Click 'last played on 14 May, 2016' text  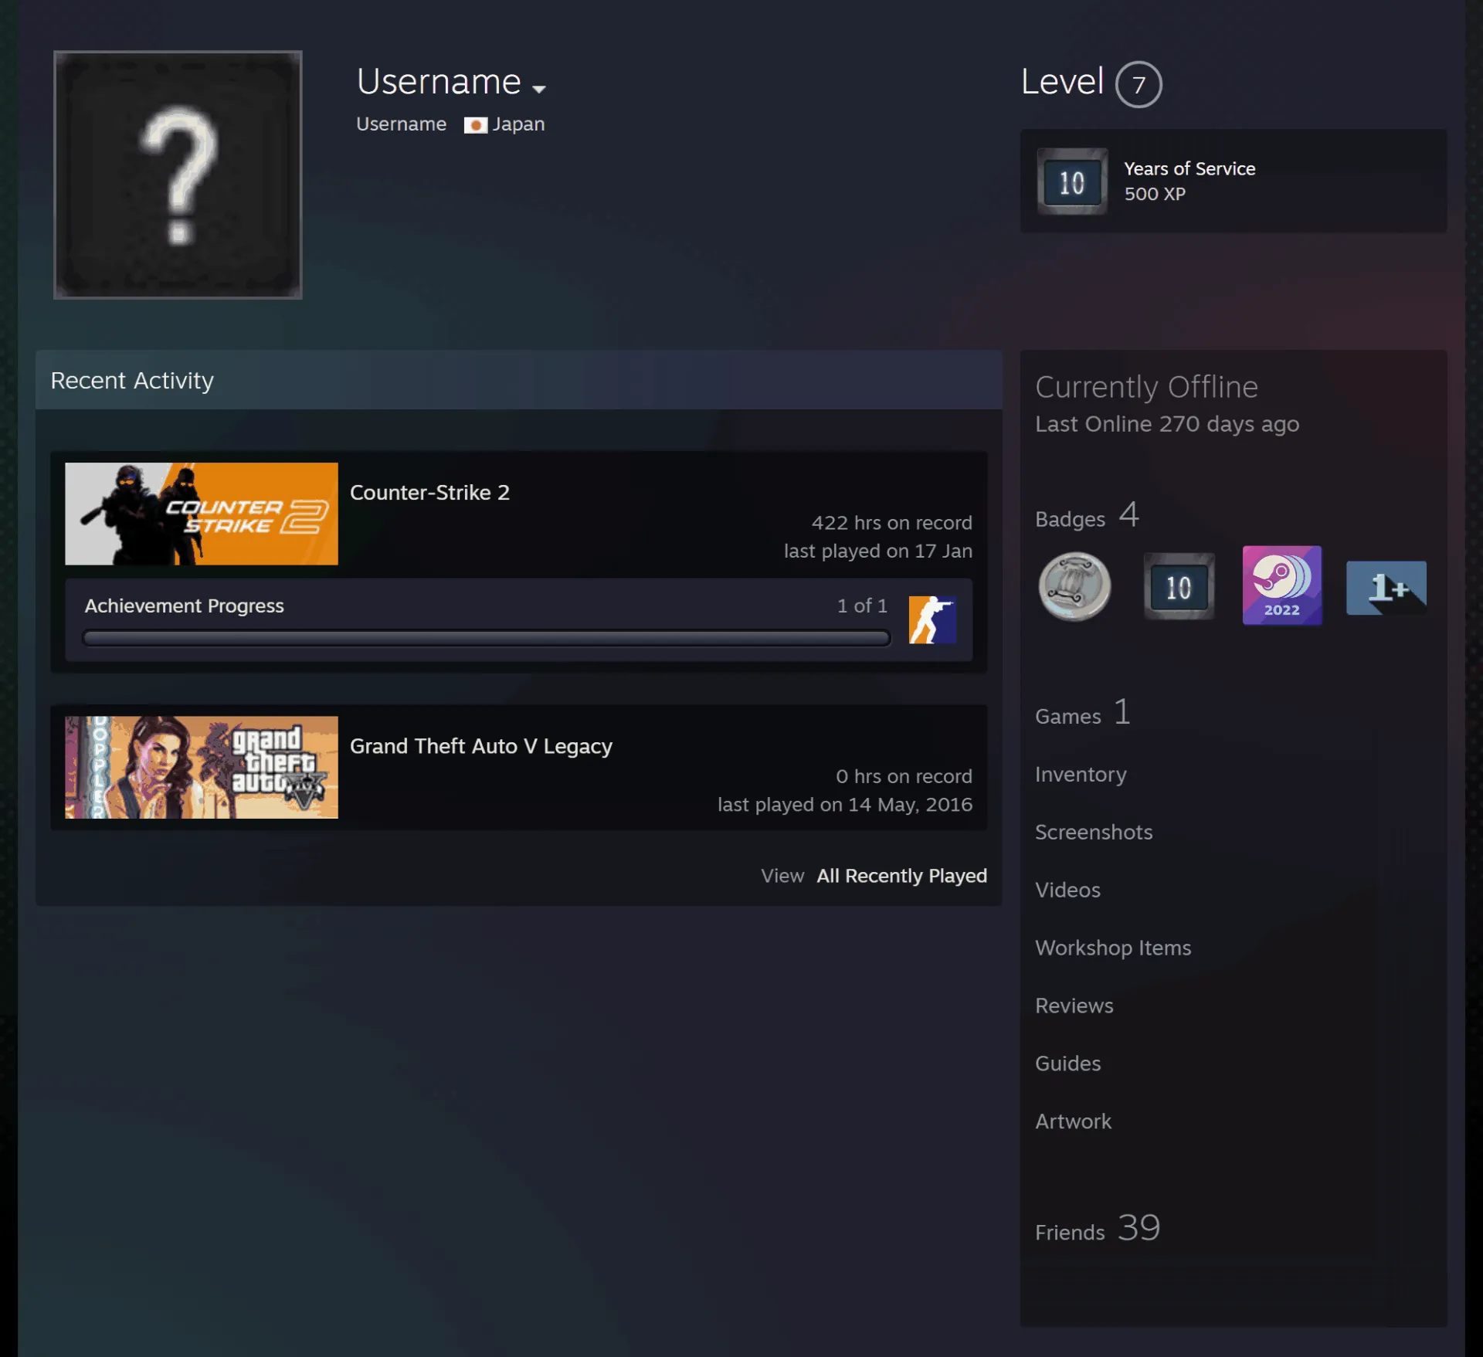click(844, 805)
